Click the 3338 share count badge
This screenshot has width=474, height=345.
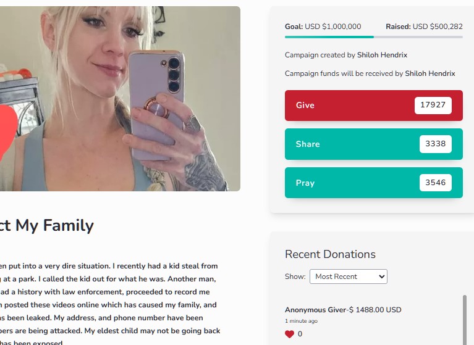435,144
